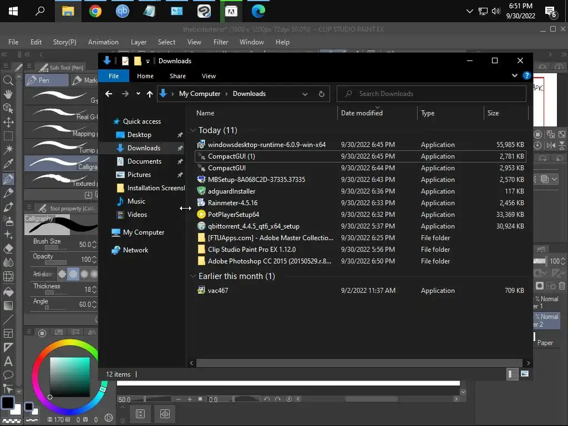Select the Ruler tool

[8, 347]
